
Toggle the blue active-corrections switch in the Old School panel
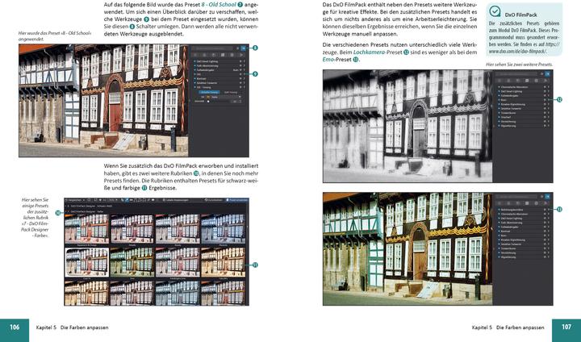click(243, 48)
